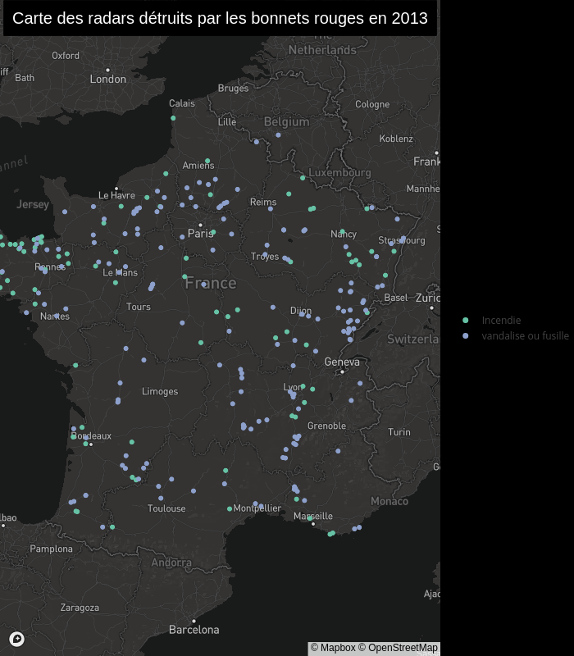
Task: Click the blue vandalise legend marker
Action: point(466,336)
